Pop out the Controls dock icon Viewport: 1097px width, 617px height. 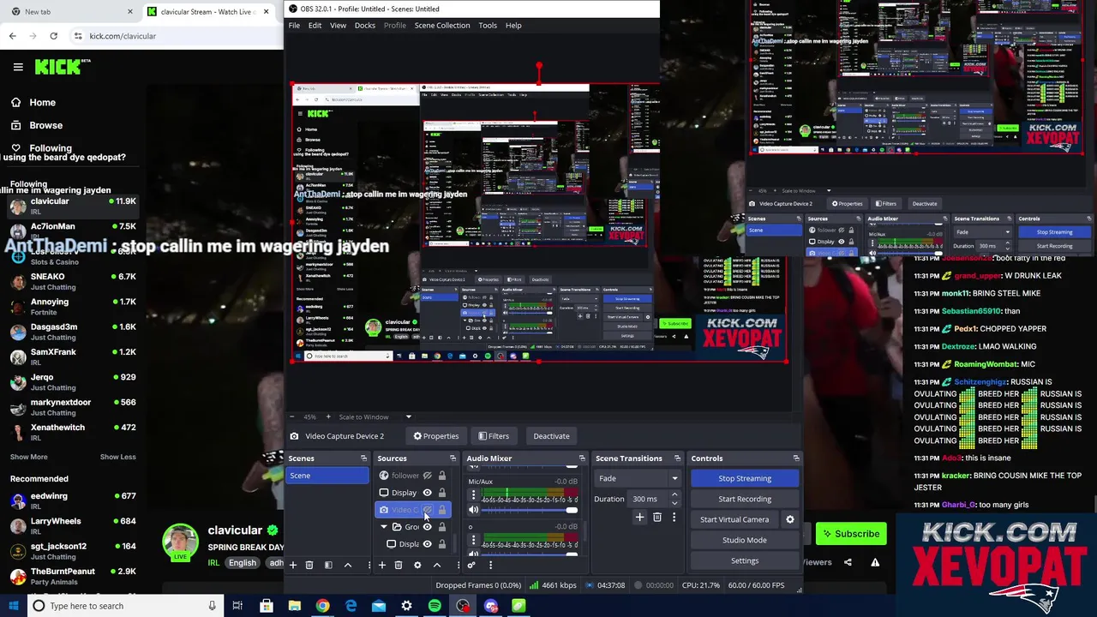tap(796, 458)
